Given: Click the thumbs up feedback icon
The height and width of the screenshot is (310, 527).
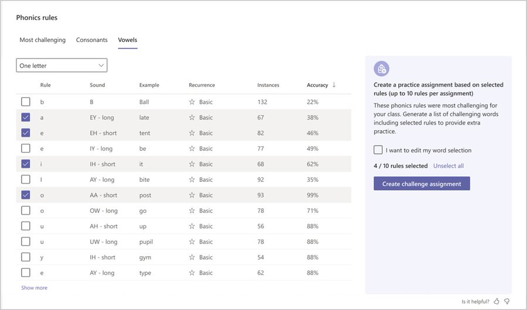Looking at the screenshot, I should (x=497, y=301).
